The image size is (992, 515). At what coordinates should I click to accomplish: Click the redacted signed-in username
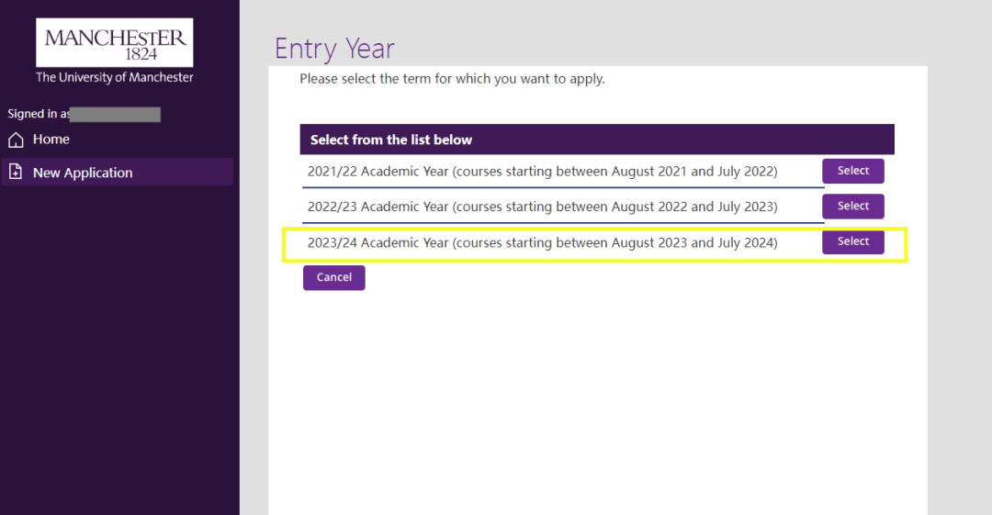pos(115,114)
